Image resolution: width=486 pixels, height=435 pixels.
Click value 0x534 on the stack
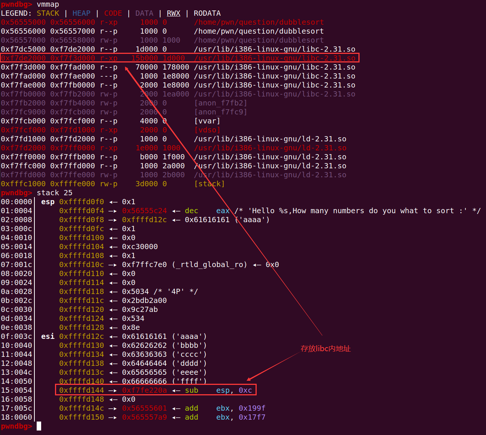(x=133, y=319)
